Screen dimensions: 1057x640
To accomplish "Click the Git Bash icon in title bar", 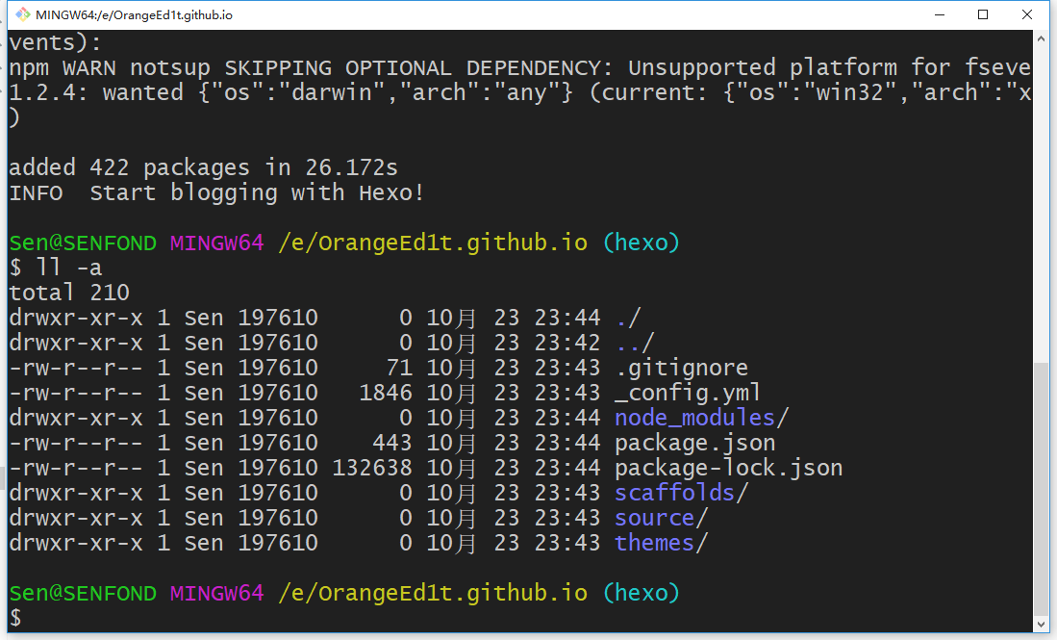I will [x=18, y=15].
